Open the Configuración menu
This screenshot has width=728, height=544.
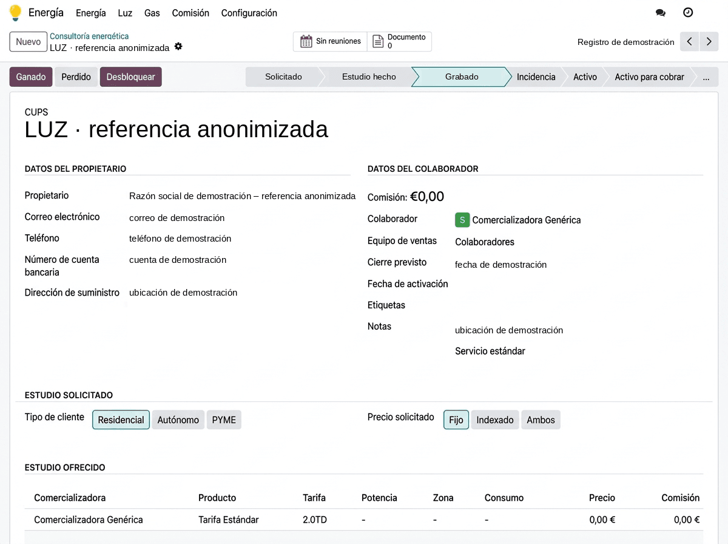(x=249, y=13)
